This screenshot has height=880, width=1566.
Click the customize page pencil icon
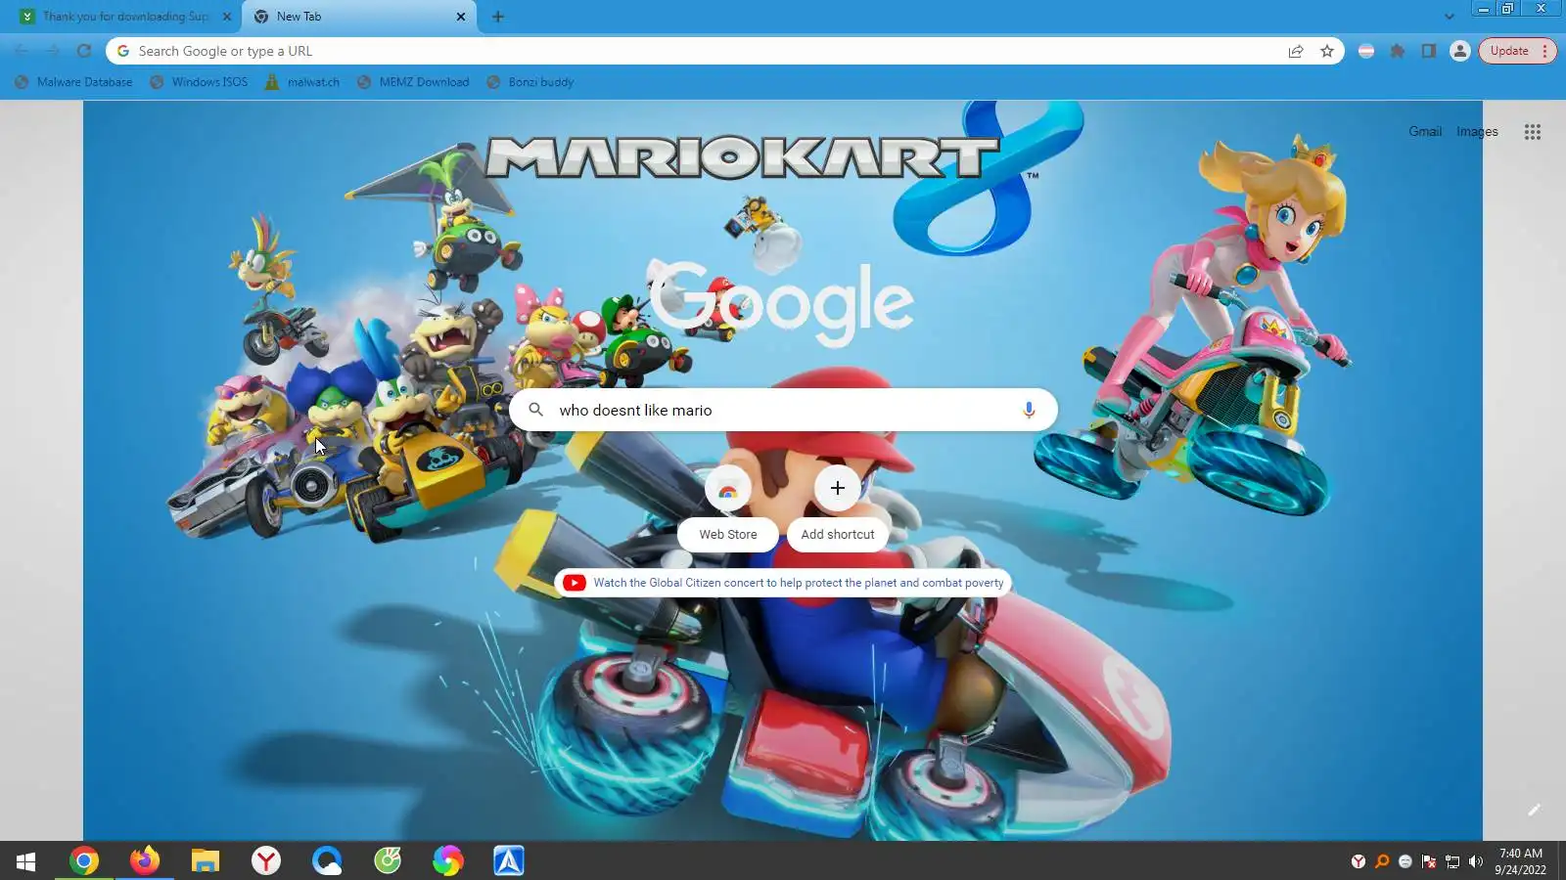1534,810
